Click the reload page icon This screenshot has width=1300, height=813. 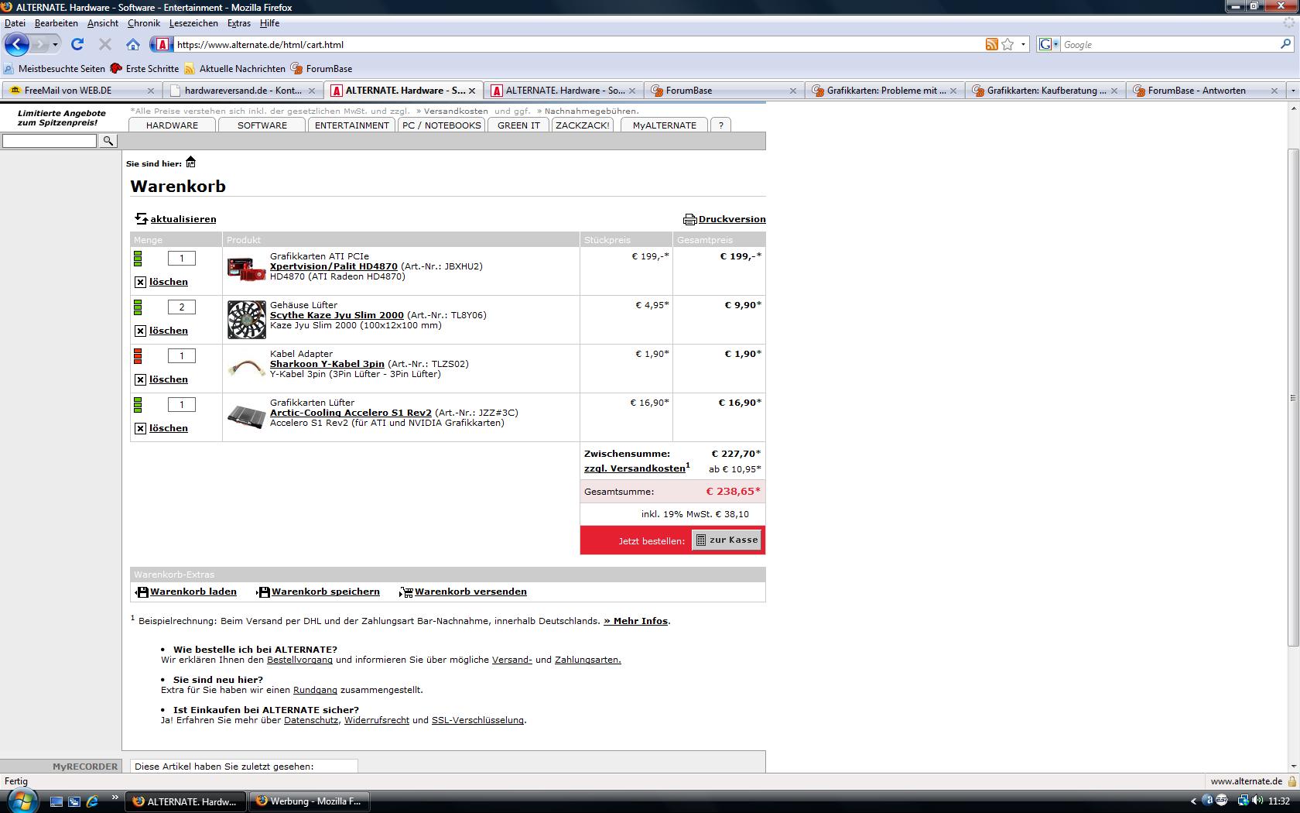pyautogui.click(x=77, y=44)
